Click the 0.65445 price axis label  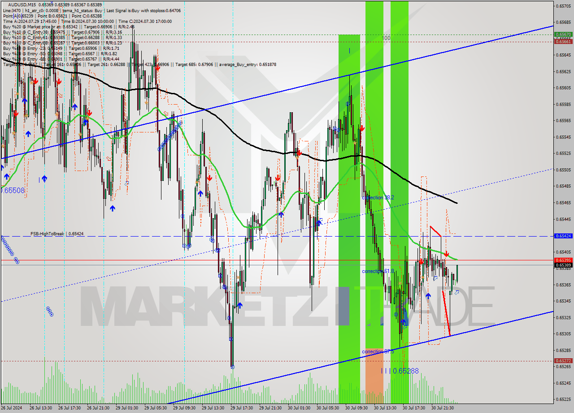[563, 219]
